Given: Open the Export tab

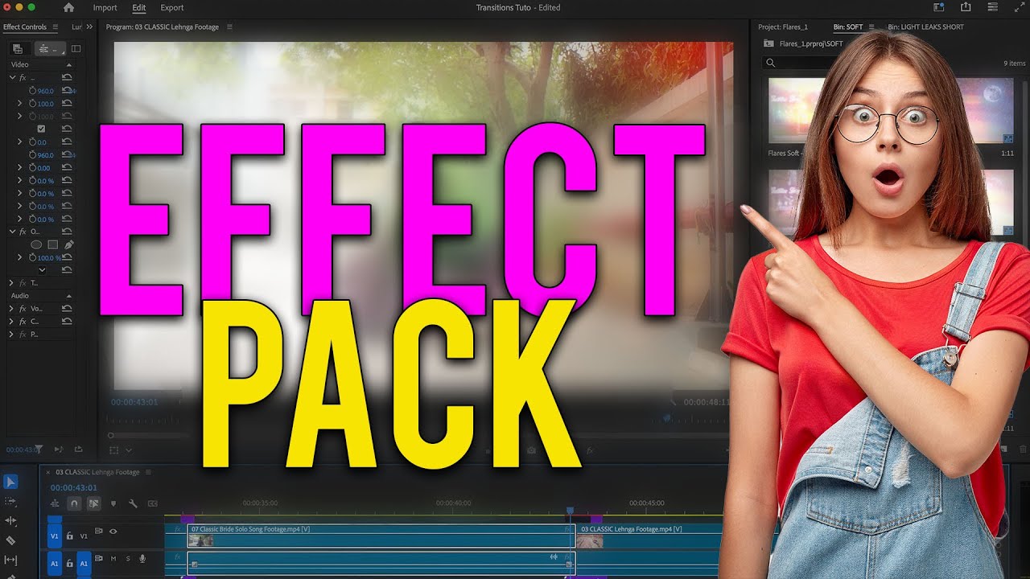Looking at the screenshot, I should click(172, 7).
